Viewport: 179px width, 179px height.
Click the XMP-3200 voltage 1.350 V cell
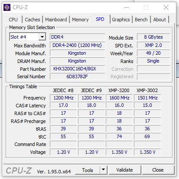[119, 152]
